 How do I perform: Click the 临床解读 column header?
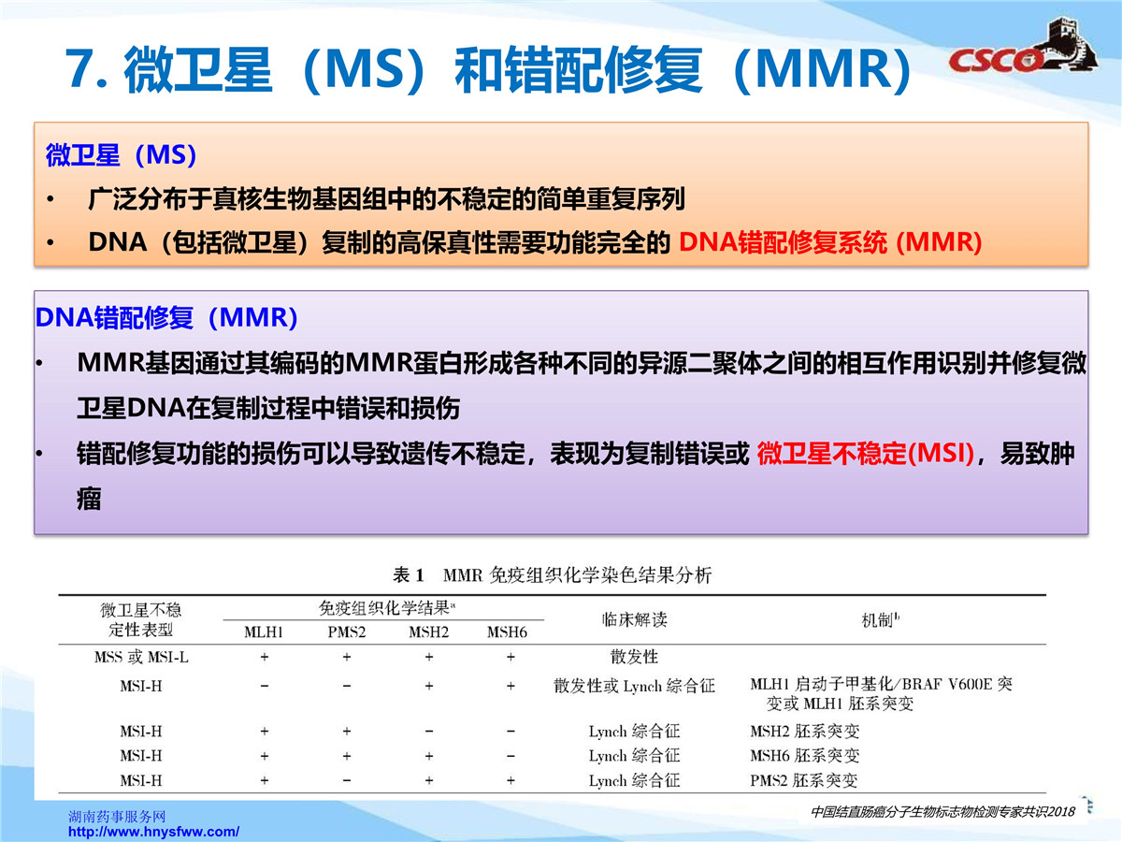pos(634,619)
